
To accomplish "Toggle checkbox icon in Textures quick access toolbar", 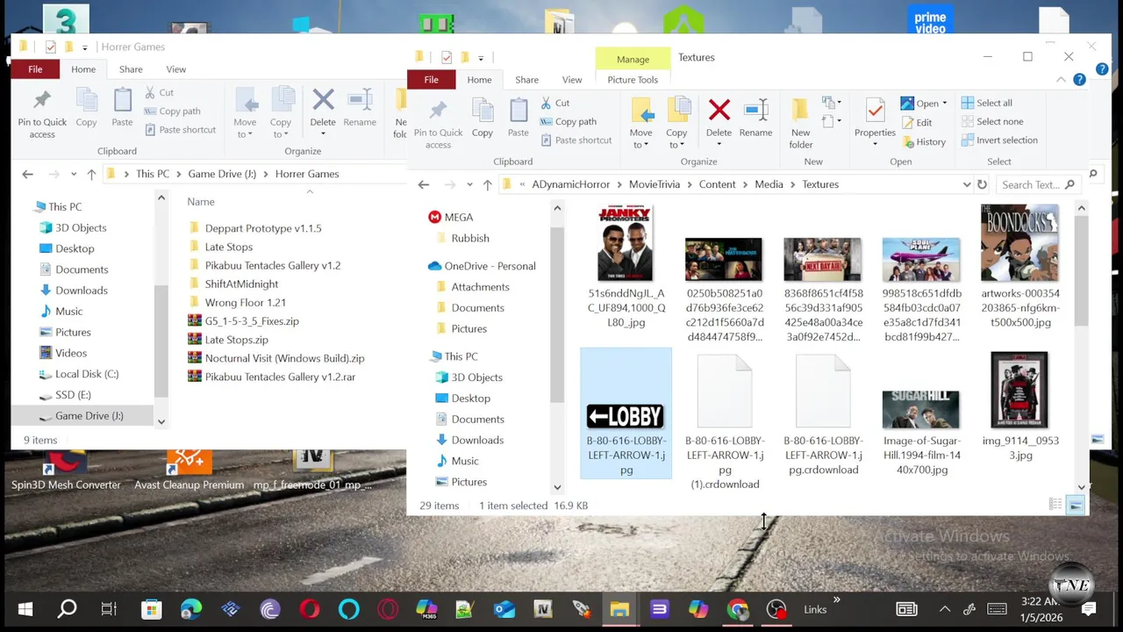I will tap(447, 57).
